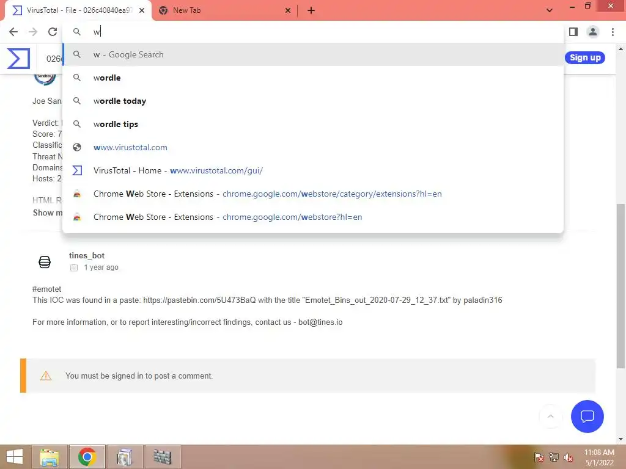The width and height of the screenshot is (626, 469).
Task: Click the pastebin.com/5U473BaQ link text
Action: tap(199, 300)
